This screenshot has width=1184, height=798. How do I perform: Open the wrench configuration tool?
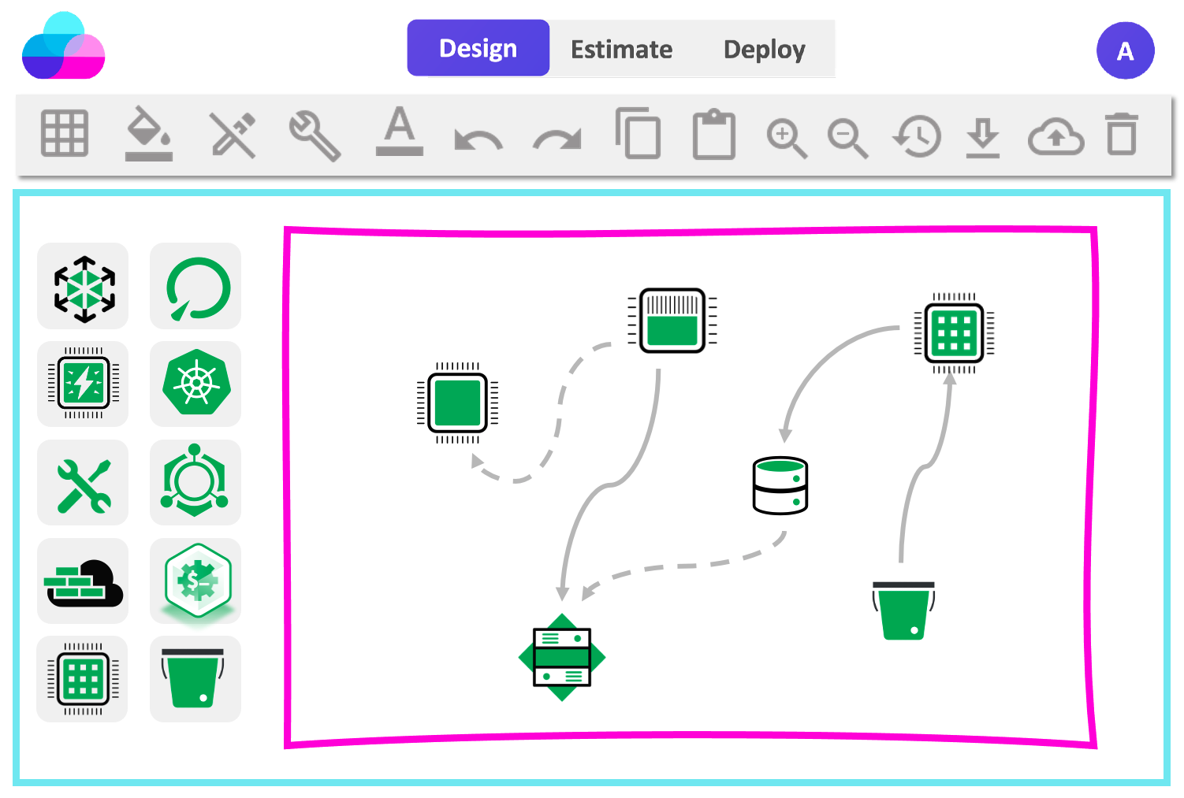pos(315,134)
